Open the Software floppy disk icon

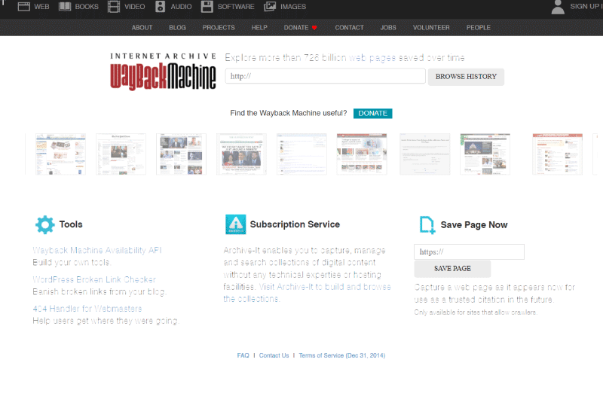coord(207,7)
